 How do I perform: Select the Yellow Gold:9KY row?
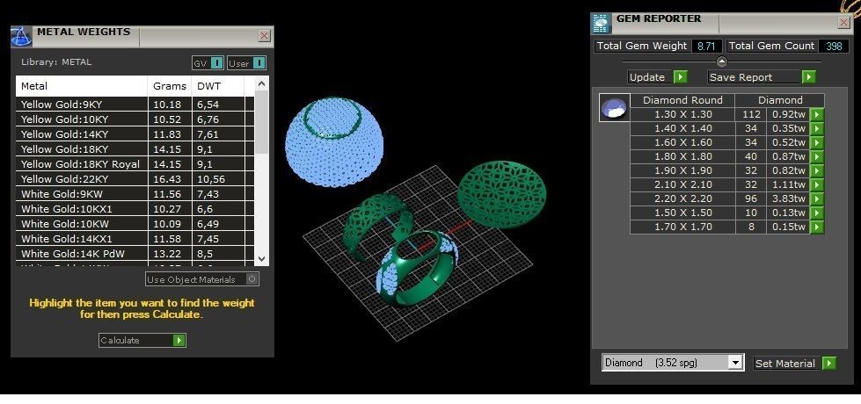click(135, 105)
